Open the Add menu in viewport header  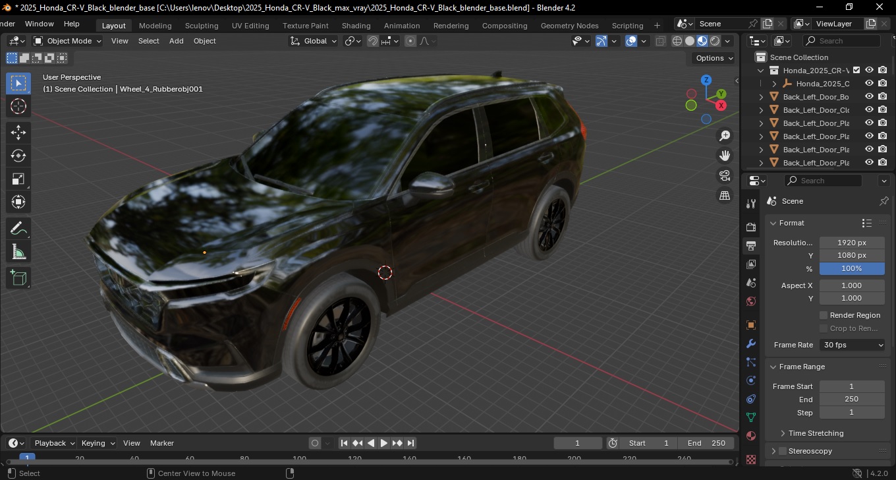(177, 41)
